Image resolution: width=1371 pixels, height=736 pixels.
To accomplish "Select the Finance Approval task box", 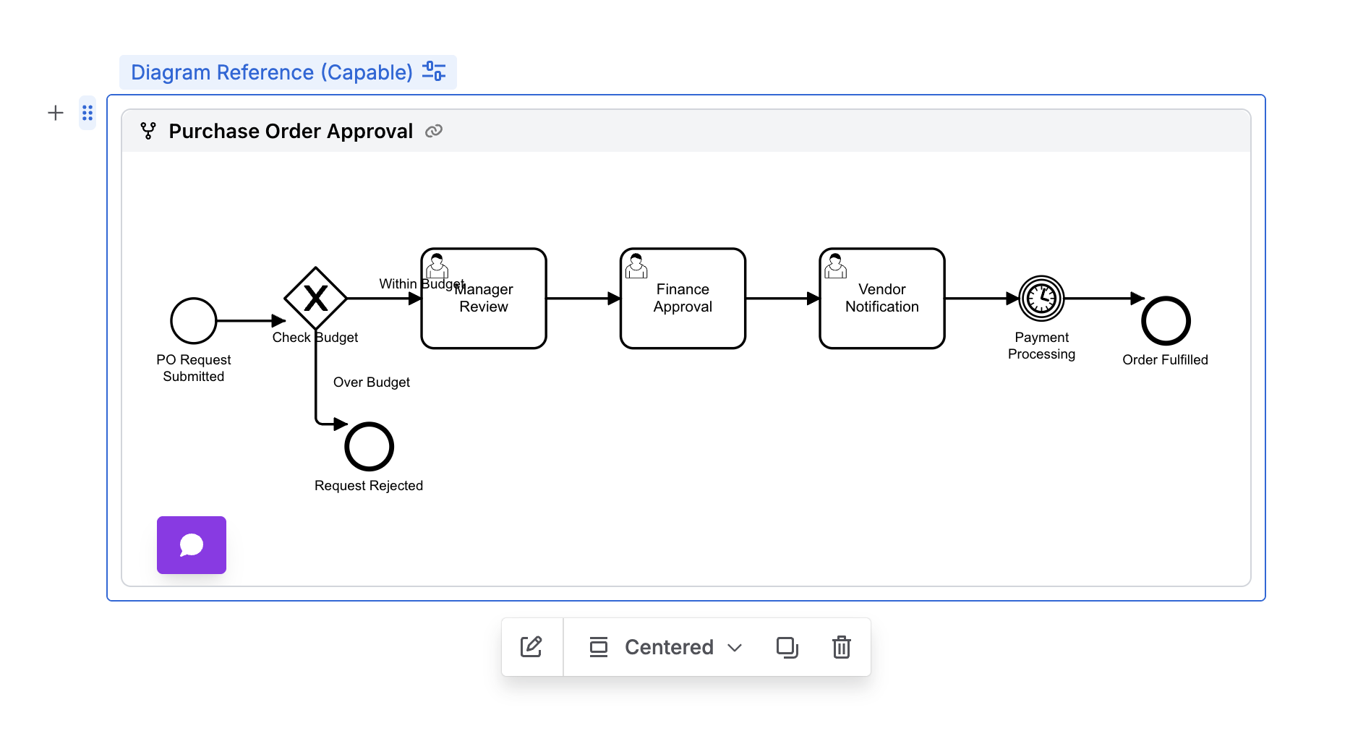I will coord(683,299).
